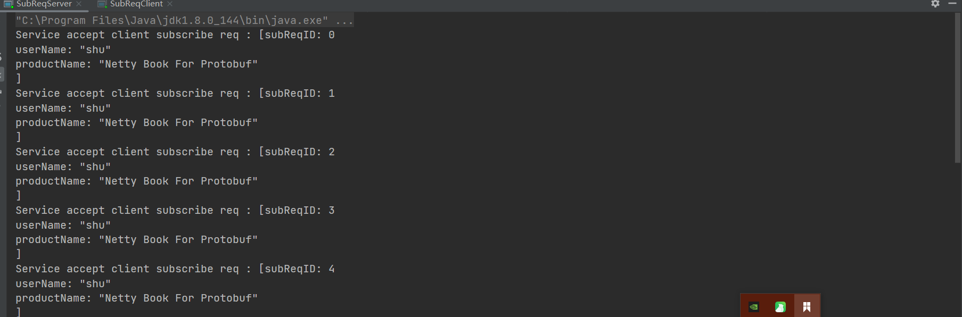Open the green bird tray app
Screen dimensions: 962x317
[780, 307]
